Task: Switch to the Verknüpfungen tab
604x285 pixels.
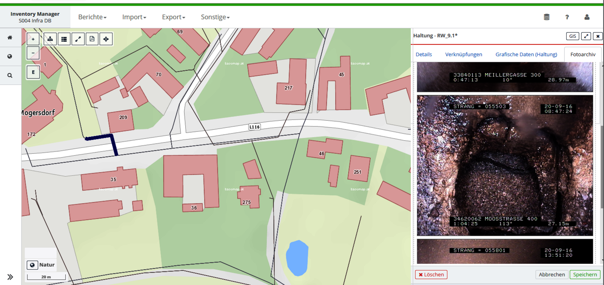Action: click(x=464, y=54)
